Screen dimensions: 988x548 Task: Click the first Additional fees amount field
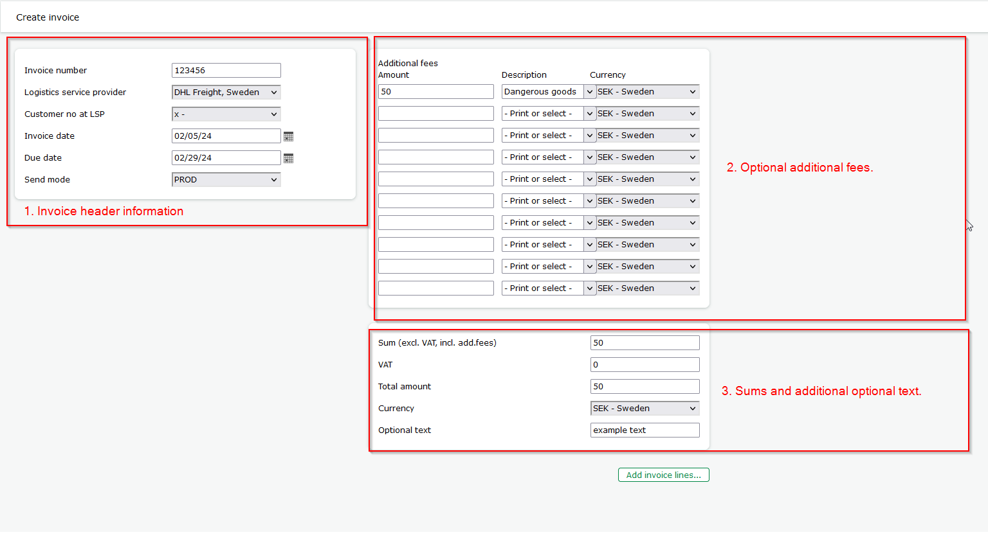pyautogui.click(x=435, y=91)
